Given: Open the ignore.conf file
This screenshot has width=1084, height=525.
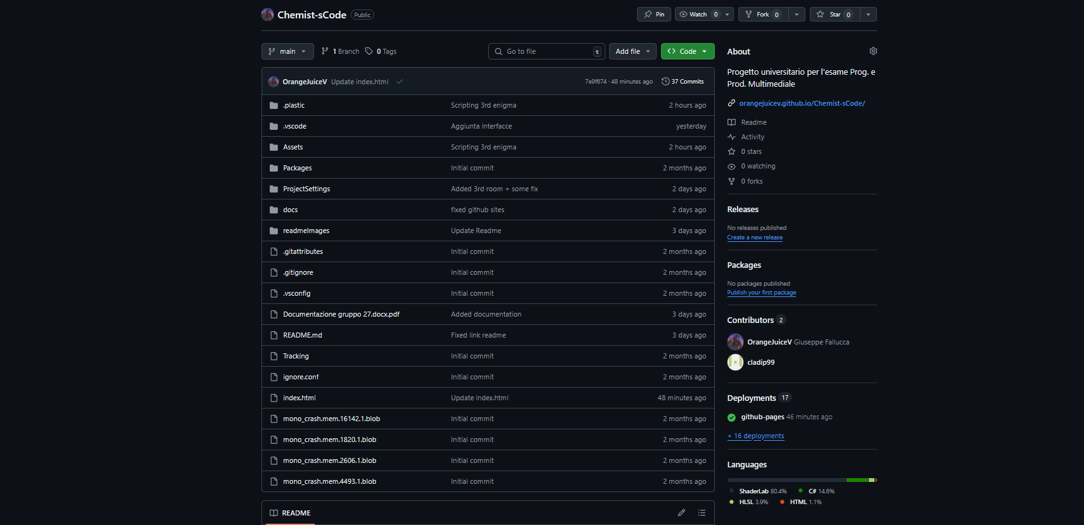Looking at the screenshot, I should 301,377.
